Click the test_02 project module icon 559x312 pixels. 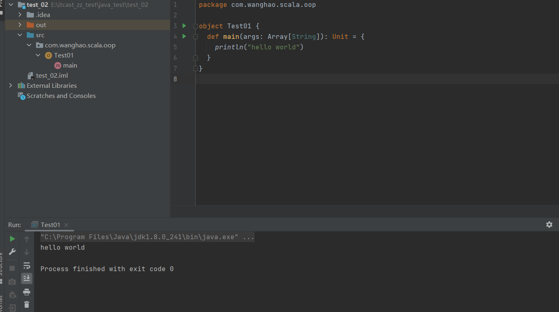click(x=21, y=5)
